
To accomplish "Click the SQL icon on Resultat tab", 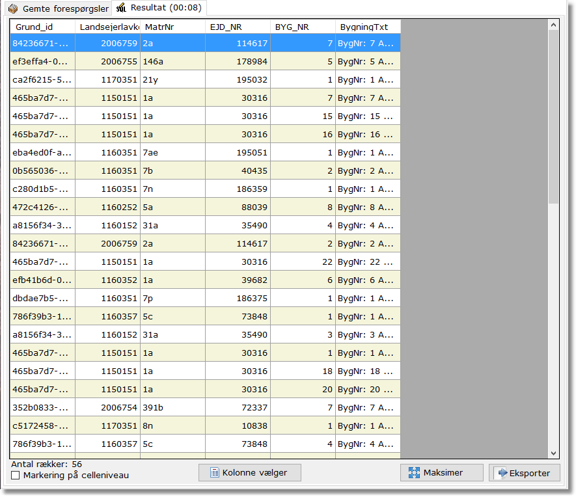I will point(121,8).
